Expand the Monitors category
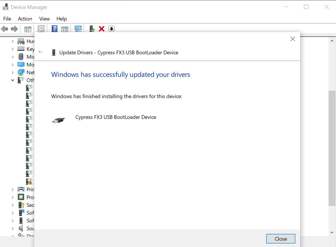The image size is (336, 247). click(12, 65)
